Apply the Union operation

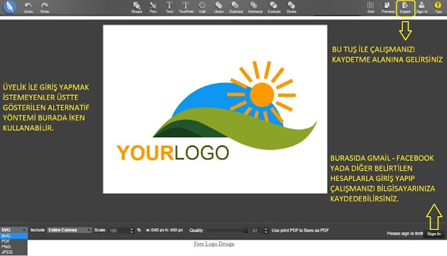click(x=219, y=8)
